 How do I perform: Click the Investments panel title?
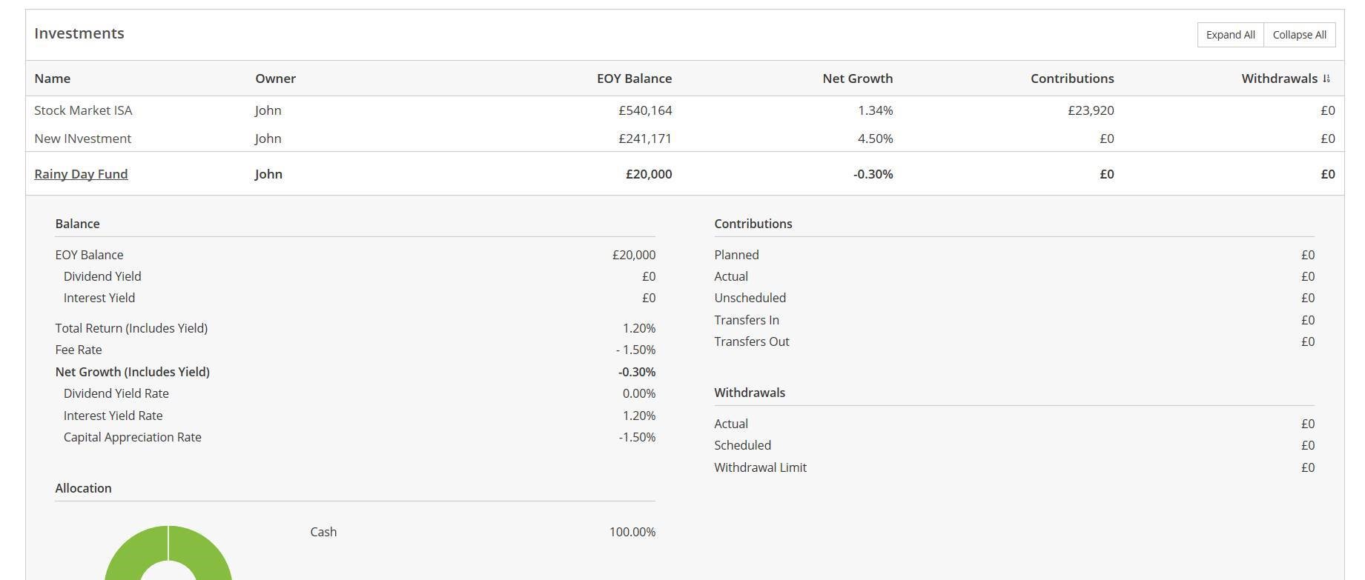click(x=79, y=33)
